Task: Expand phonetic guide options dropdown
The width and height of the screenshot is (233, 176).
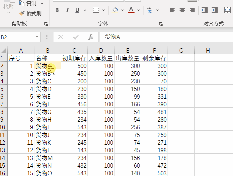Action: click(157, 10)
